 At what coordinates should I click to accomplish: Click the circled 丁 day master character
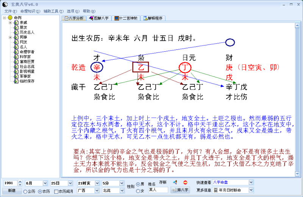click(x=185, y=67)
